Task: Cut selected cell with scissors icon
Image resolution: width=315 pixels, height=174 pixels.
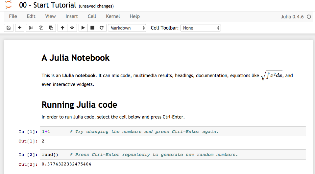Action: pyautogui.click(x=31, y=28)
